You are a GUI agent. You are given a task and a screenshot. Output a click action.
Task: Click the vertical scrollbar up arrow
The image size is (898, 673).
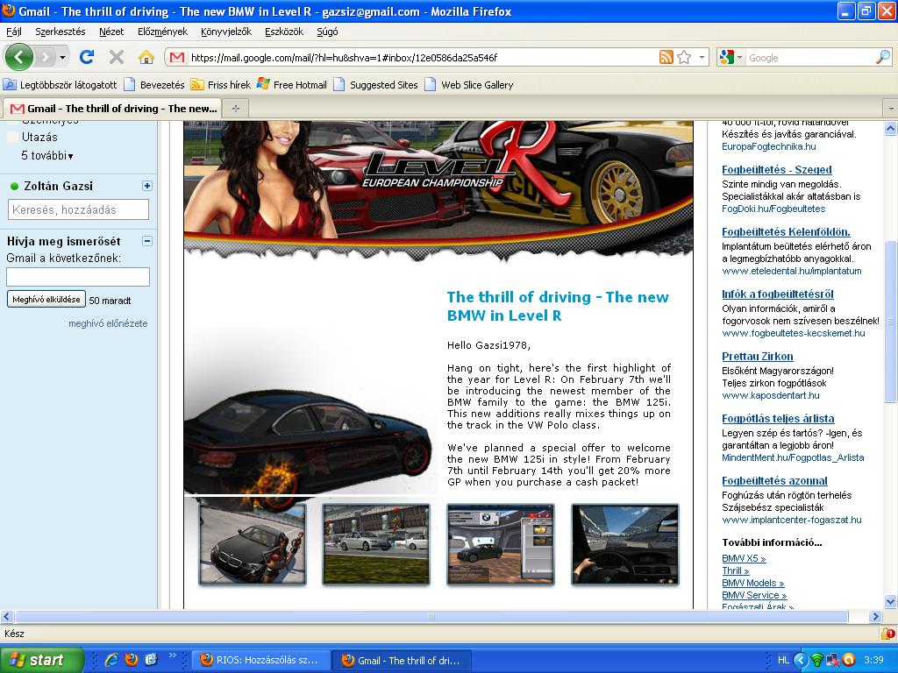pyautogui.click(x=891, y=128)
